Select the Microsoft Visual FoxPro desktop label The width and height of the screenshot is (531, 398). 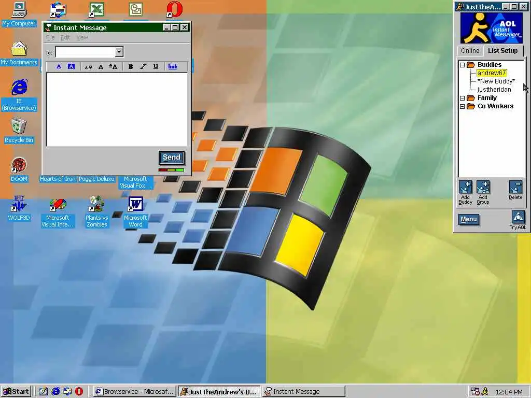[135, 182]
